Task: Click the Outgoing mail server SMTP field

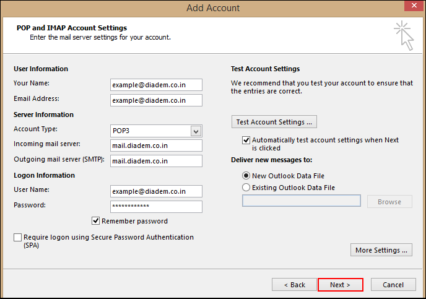Action: 156,161
